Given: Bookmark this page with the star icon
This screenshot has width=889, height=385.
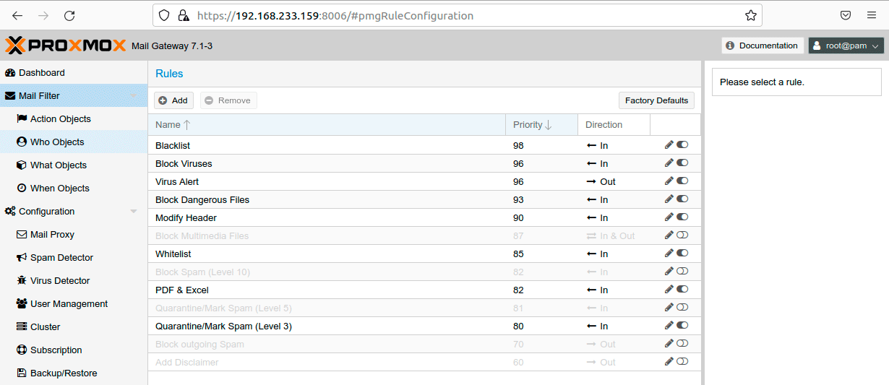Looking at the screenshot, I should (751, 15).
